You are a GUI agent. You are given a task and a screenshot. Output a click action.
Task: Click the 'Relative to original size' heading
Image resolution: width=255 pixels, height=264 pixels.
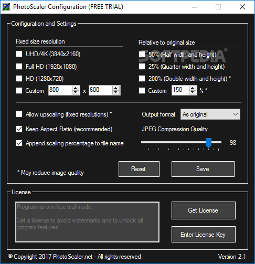tap(167, 43)
